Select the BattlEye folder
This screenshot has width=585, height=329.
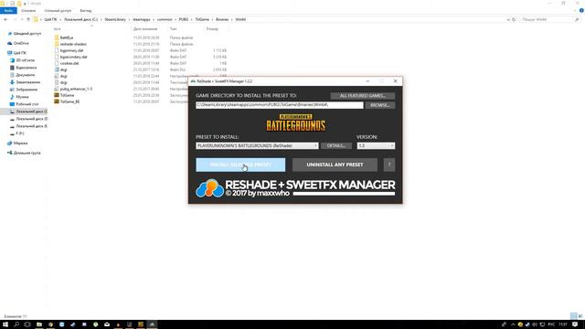[67, 37]
